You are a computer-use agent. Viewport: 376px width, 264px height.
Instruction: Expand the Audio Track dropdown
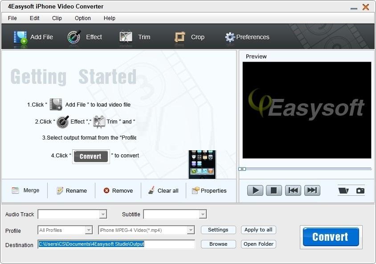103,214
